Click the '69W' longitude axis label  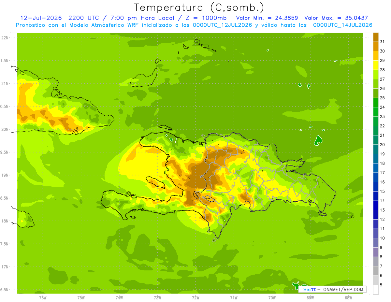310,297
